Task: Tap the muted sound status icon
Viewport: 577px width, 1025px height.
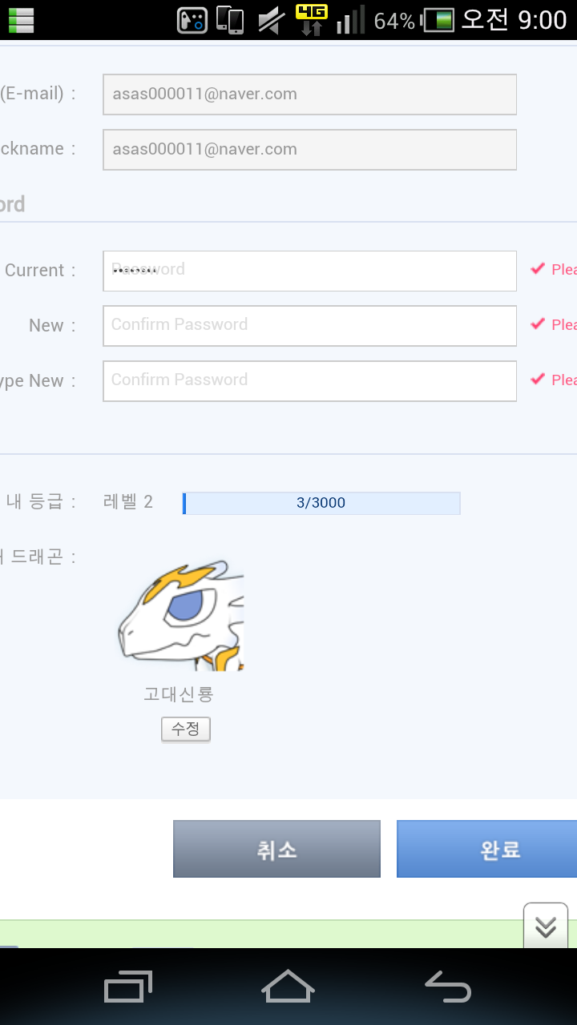Action: (272, 20)
